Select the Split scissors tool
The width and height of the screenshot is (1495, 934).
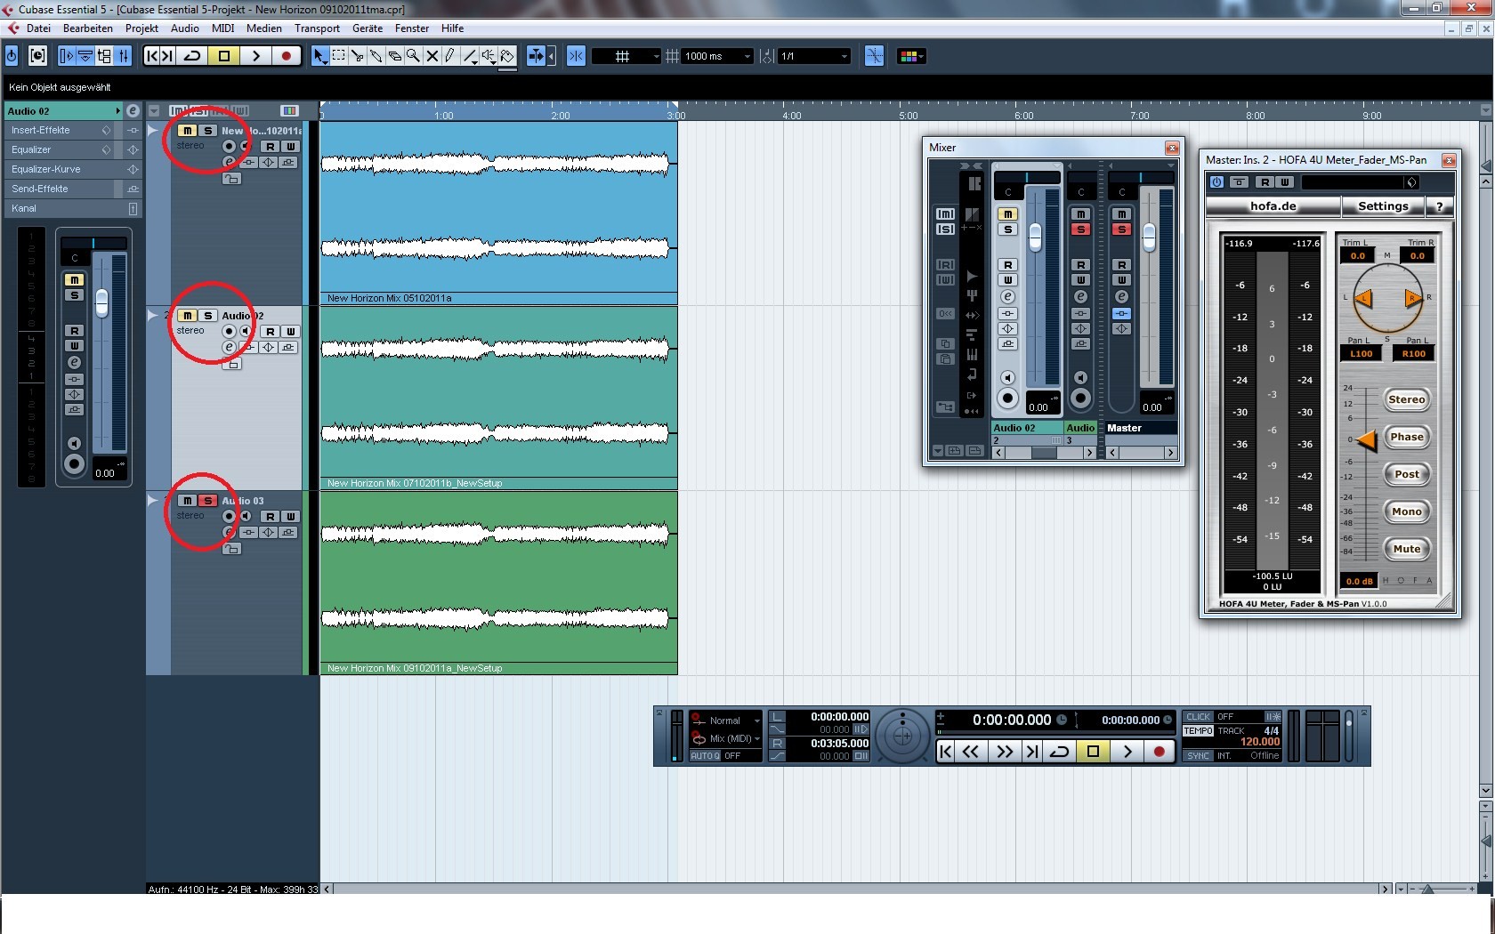click(x=357, y=56)
